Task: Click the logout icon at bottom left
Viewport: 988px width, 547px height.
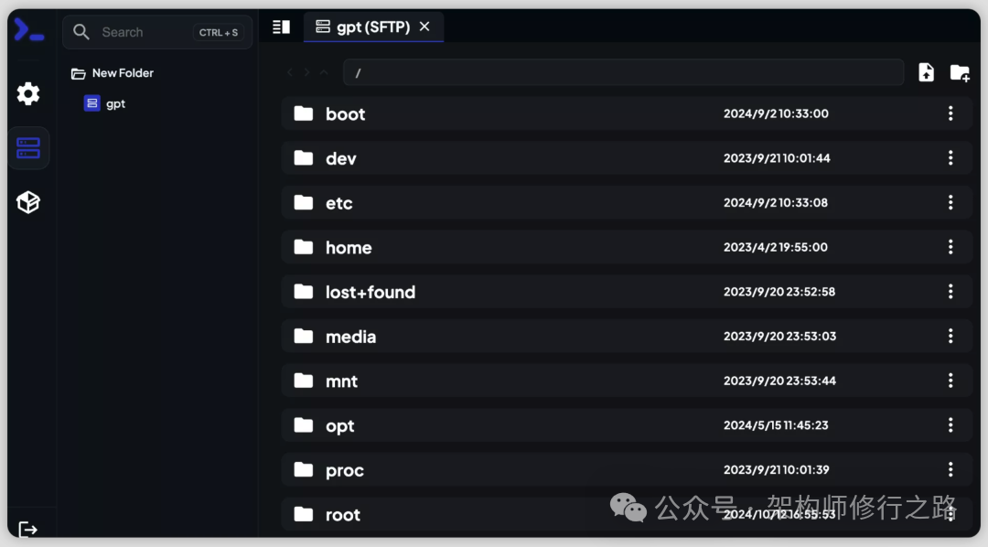Action: tap(28, 529)
